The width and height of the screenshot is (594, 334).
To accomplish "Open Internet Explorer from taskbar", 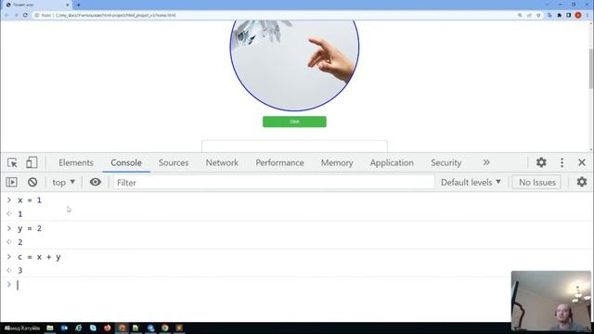I will tap(78, 328).
